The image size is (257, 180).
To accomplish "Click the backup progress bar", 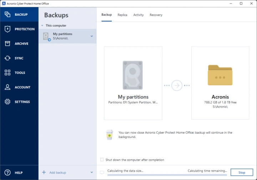I will coord(167,175).
